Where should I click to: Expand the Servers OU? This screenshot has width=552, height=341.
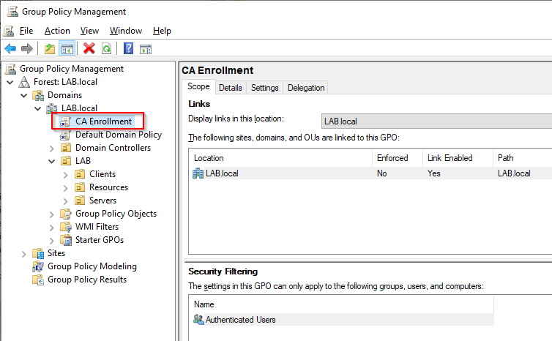[65, 201]
